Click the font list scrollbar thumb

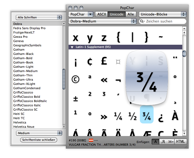64,79
